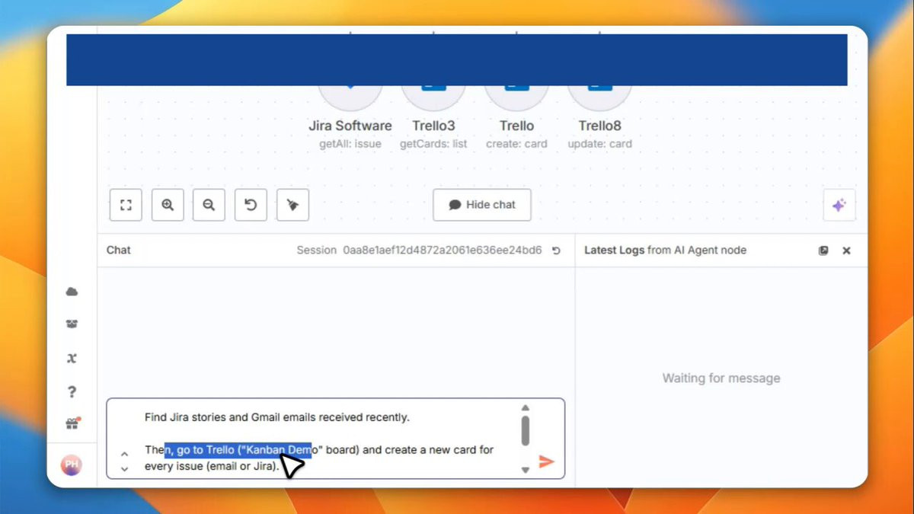
Task: Hide the chat panel
Action: tap(482, 205)
